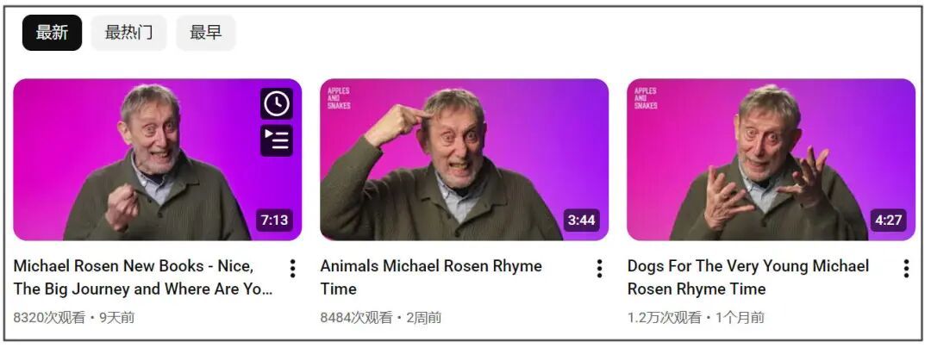
Task: Play the 4:27 Dogs video thumbnail
Action: (772, 159)
